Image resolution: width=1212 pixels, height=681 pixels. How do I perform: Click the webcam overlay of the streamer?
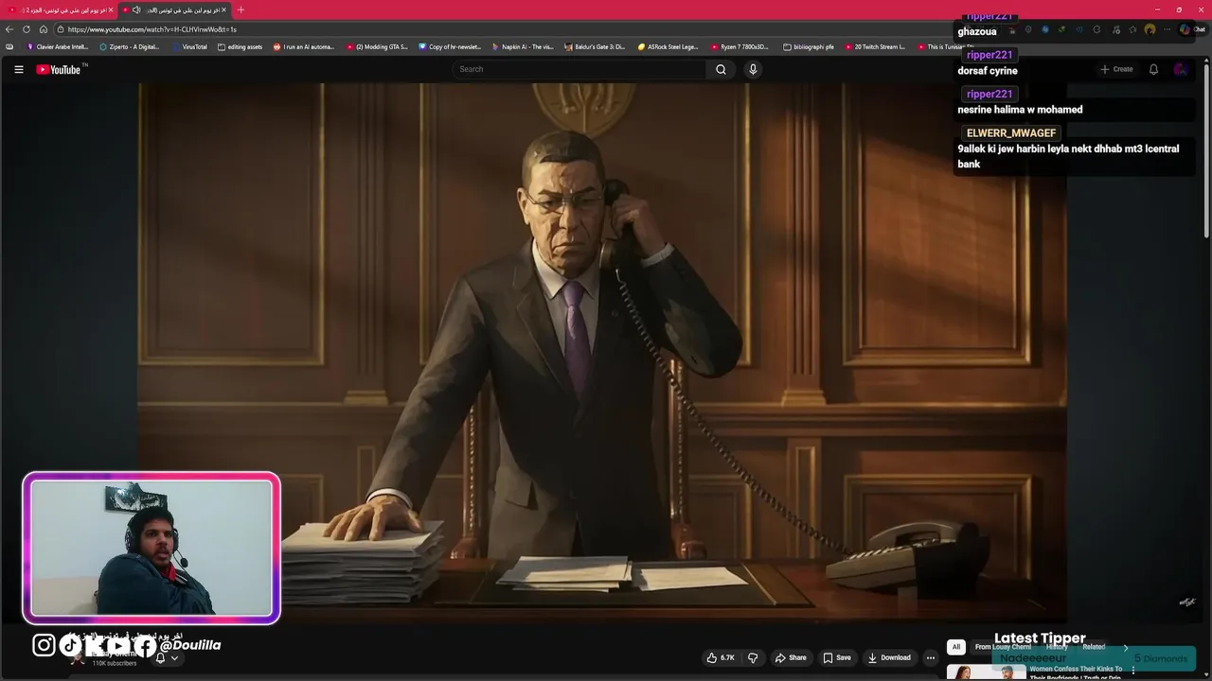[x=151, y=548]
